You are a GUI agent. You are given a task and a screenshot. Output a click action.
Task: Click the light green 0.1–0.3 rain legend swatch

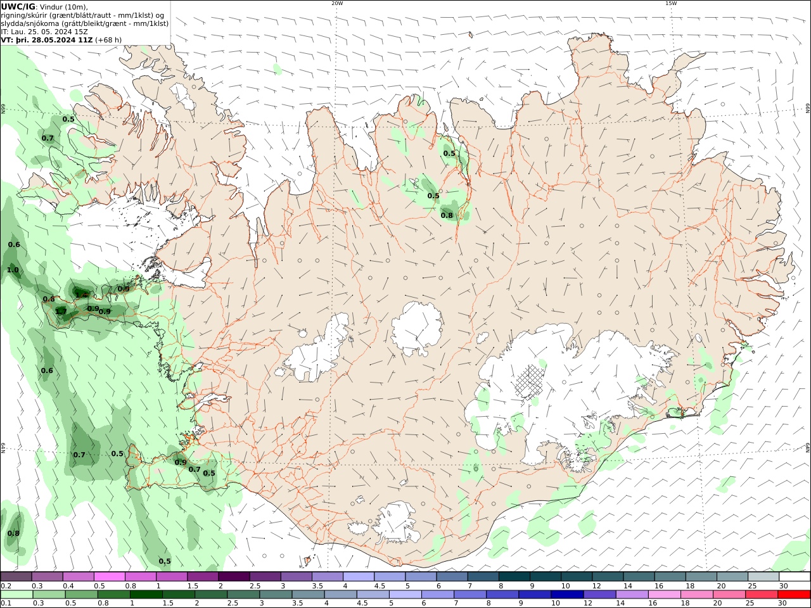(x=16, y=594)
